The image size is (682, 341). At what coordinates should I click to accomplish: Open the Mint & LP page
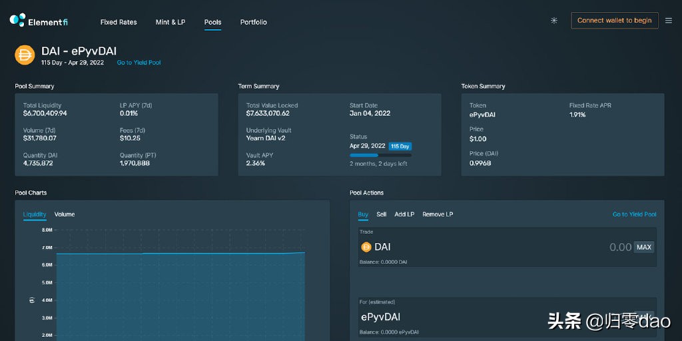pos(170,22)
